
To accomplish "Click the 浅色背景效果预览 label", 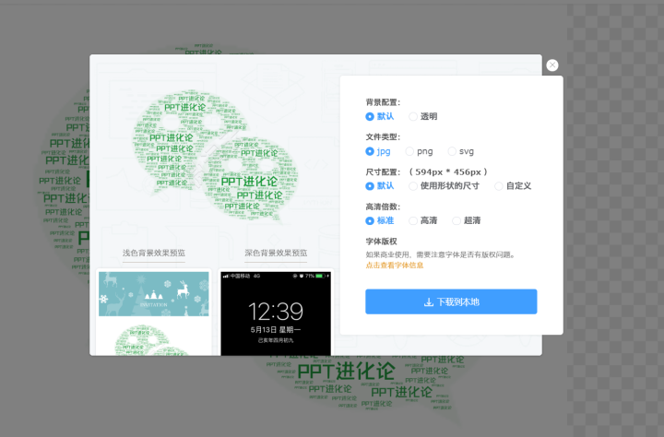I will coord(154,253).
